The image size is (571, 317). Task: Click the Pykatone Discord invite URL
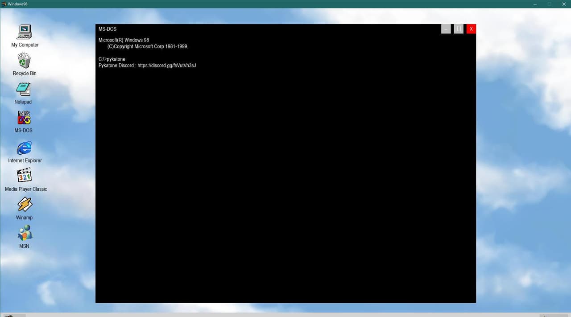point(167,66)
